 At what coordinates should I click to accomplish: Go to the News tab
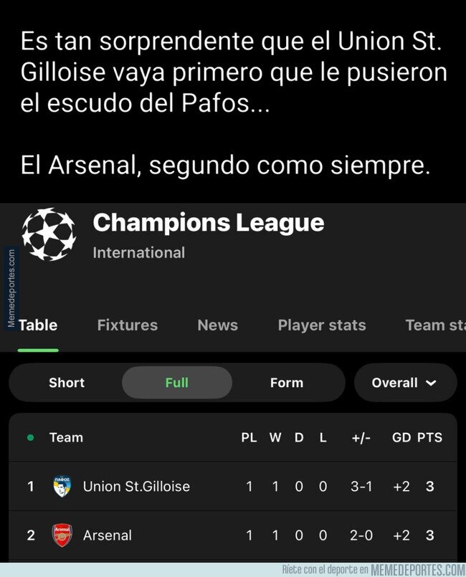(217, 325)
